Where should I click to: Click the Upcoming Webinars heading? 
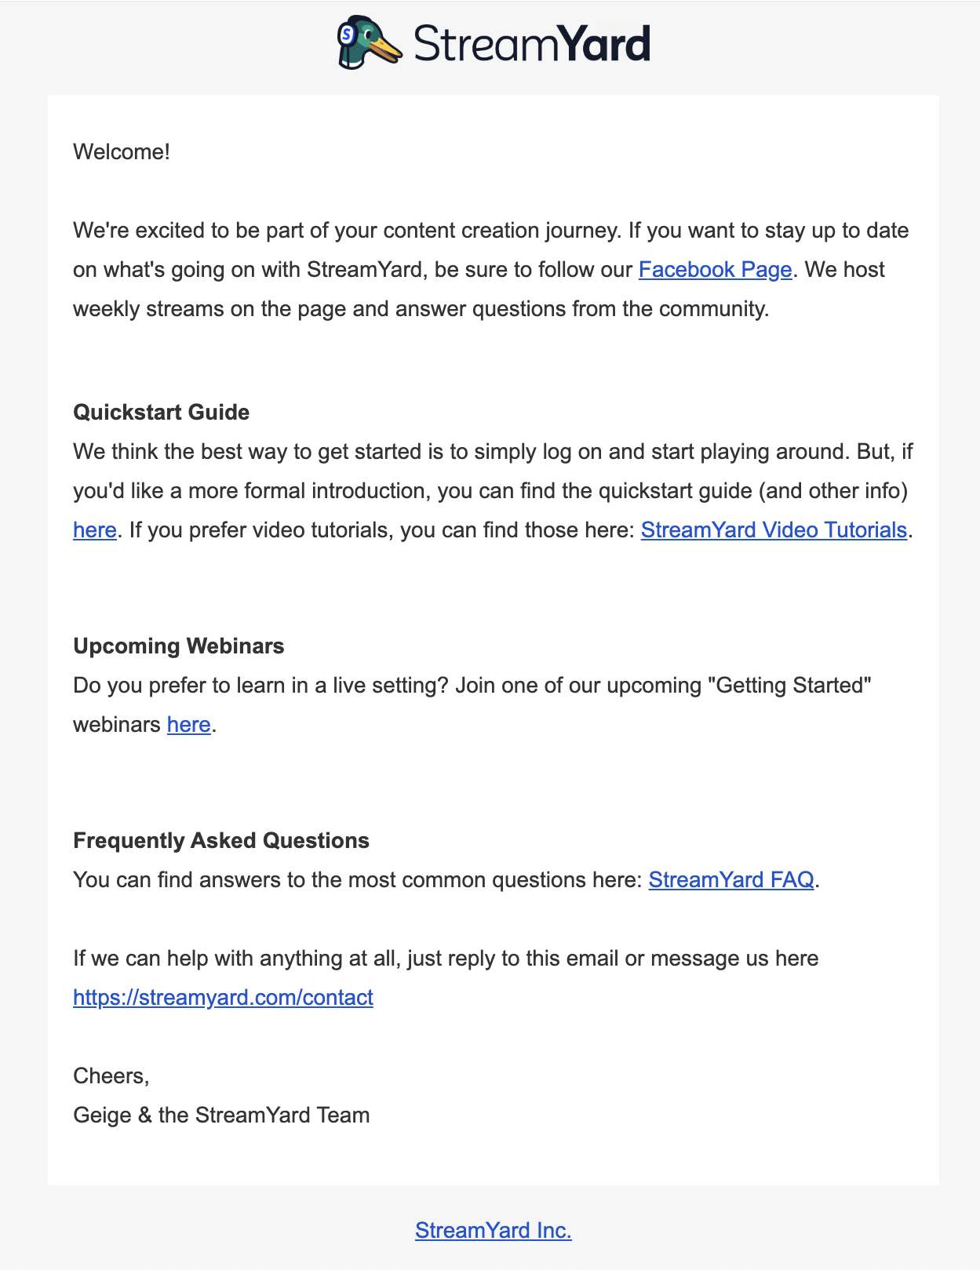tap(179, 646)
